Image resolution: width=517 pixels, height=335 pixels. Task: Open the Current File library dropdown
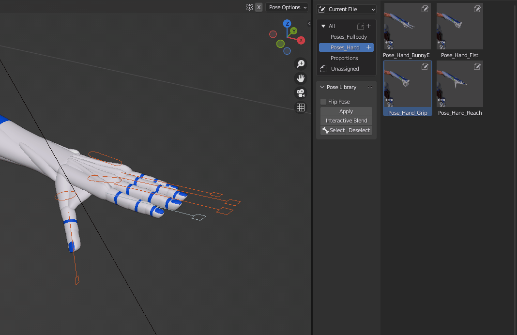click(346, 9)
